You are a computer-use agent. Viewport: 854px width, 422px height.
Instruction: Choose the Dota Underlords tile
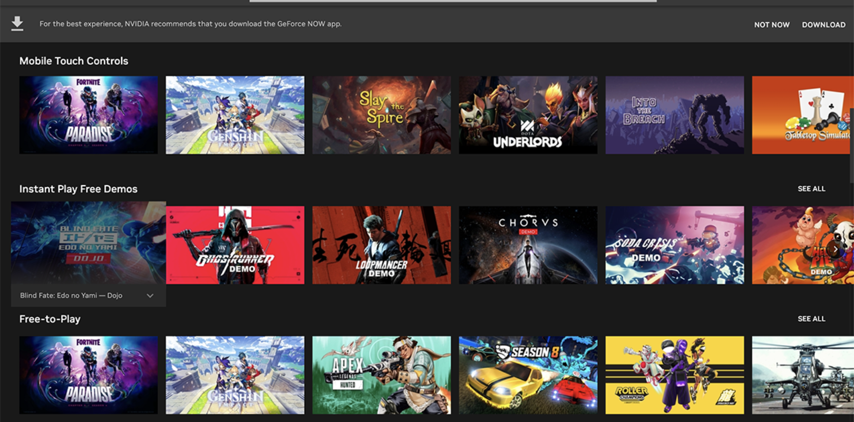[528, 115]
